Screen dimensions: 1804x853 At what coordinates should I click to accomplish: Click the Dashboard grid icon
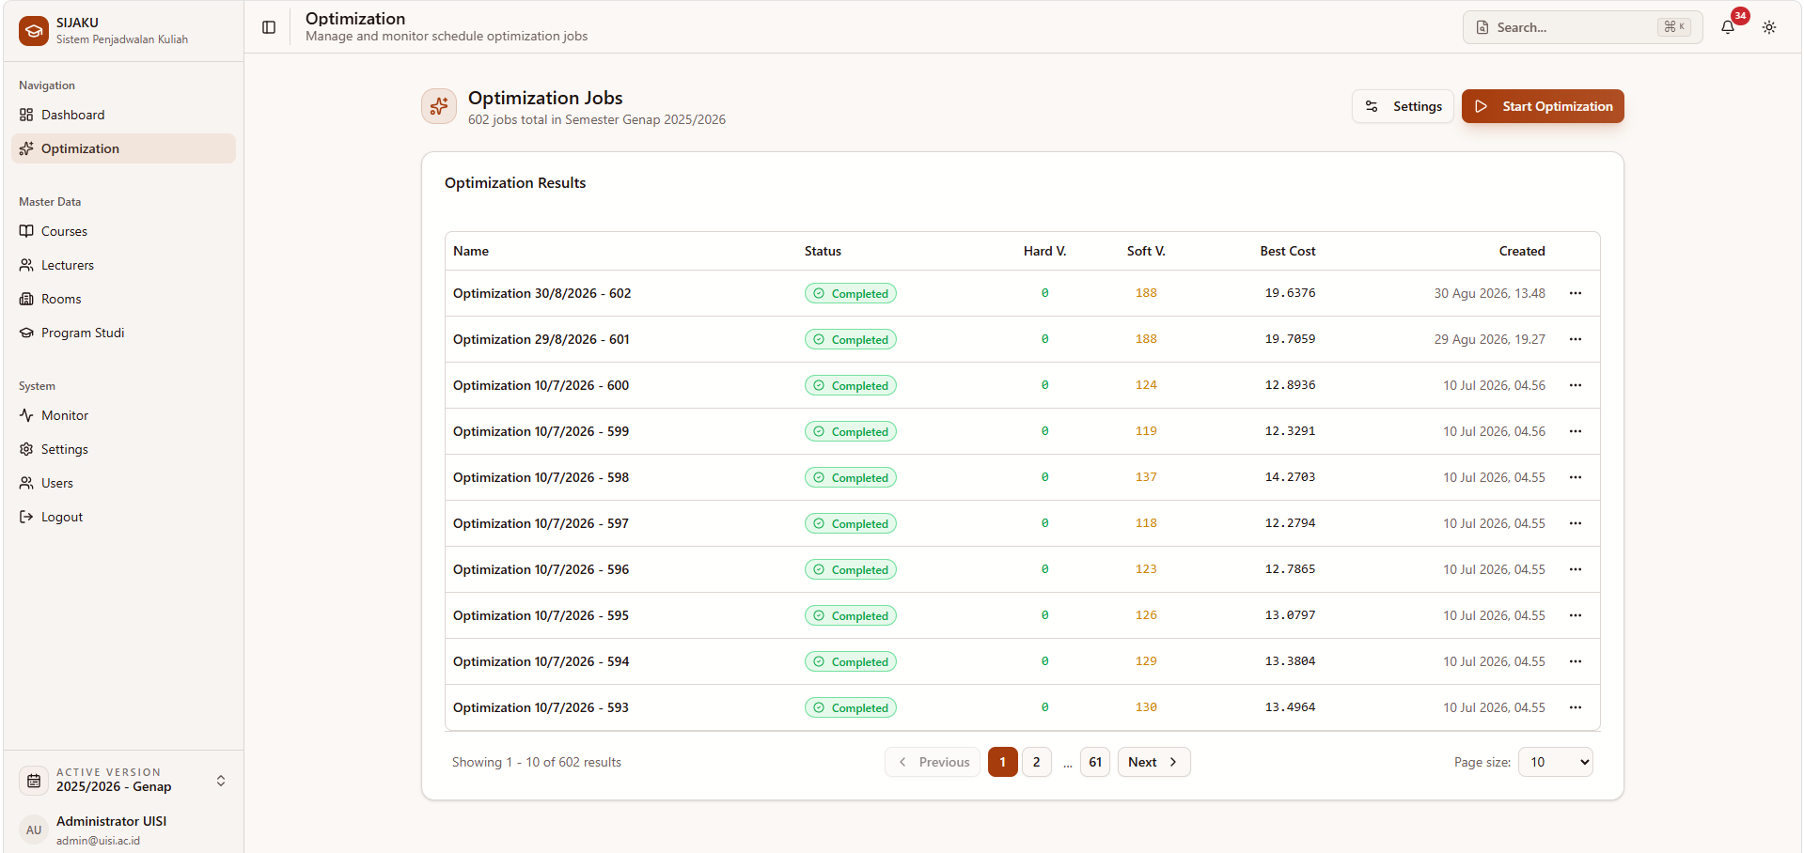pyautogui.click(x=26, y=115)
